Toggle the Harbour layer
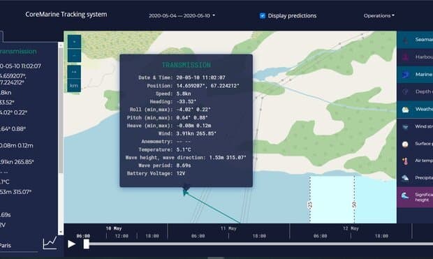The width and height of the screenshot is (433, 259). [x=415, y=57]
